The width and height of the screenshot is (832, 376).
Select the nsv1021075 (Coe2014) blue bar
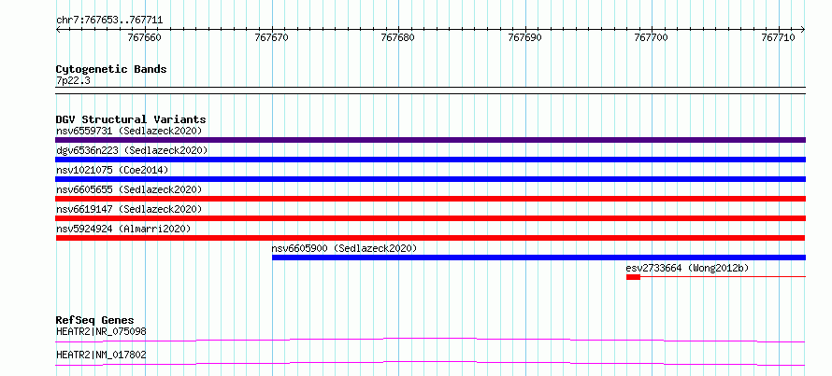click(x=430, y=179)
